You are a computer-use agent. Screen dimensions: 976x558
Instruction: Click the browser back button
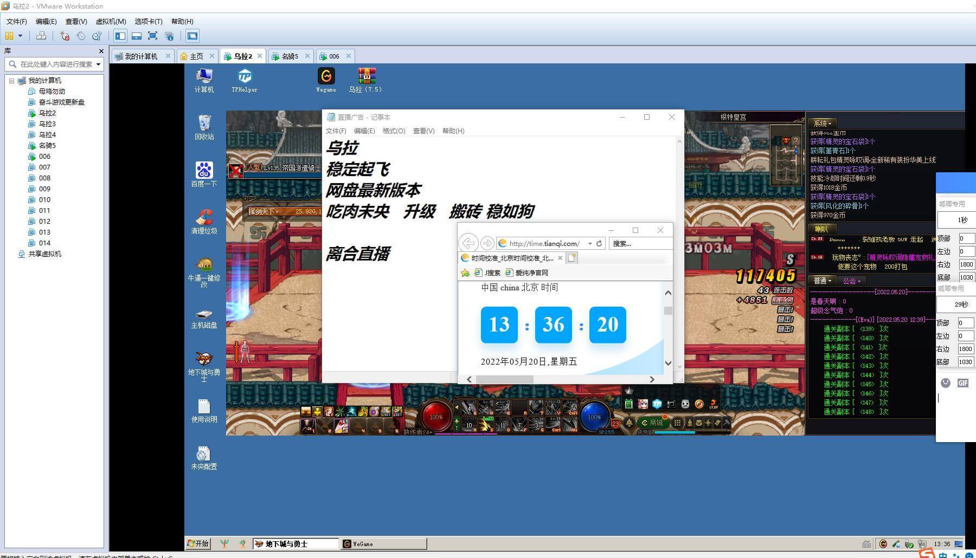tap(468, 243)
